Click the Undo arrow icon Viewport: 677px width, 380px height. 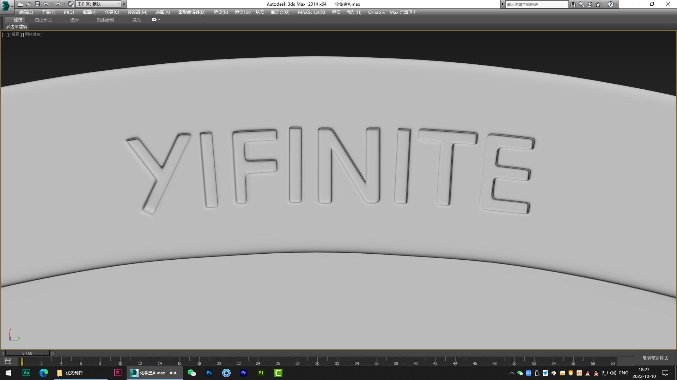[46, 4]
